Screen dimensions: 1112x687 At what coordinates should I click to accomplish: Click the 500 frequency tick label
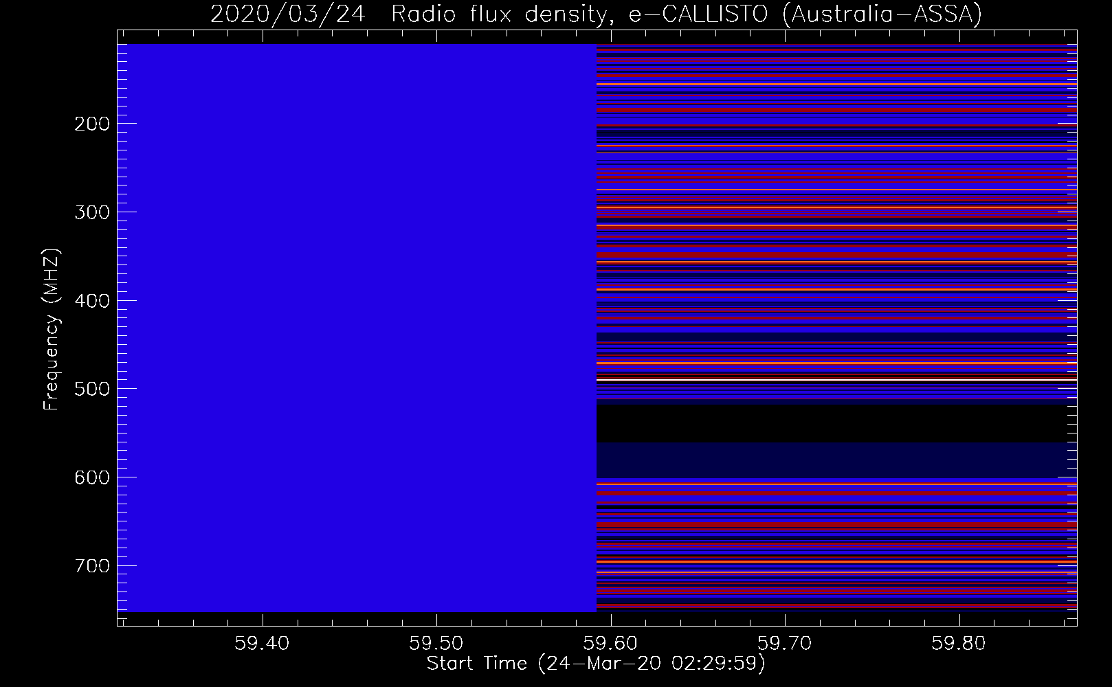pos(91,389)
